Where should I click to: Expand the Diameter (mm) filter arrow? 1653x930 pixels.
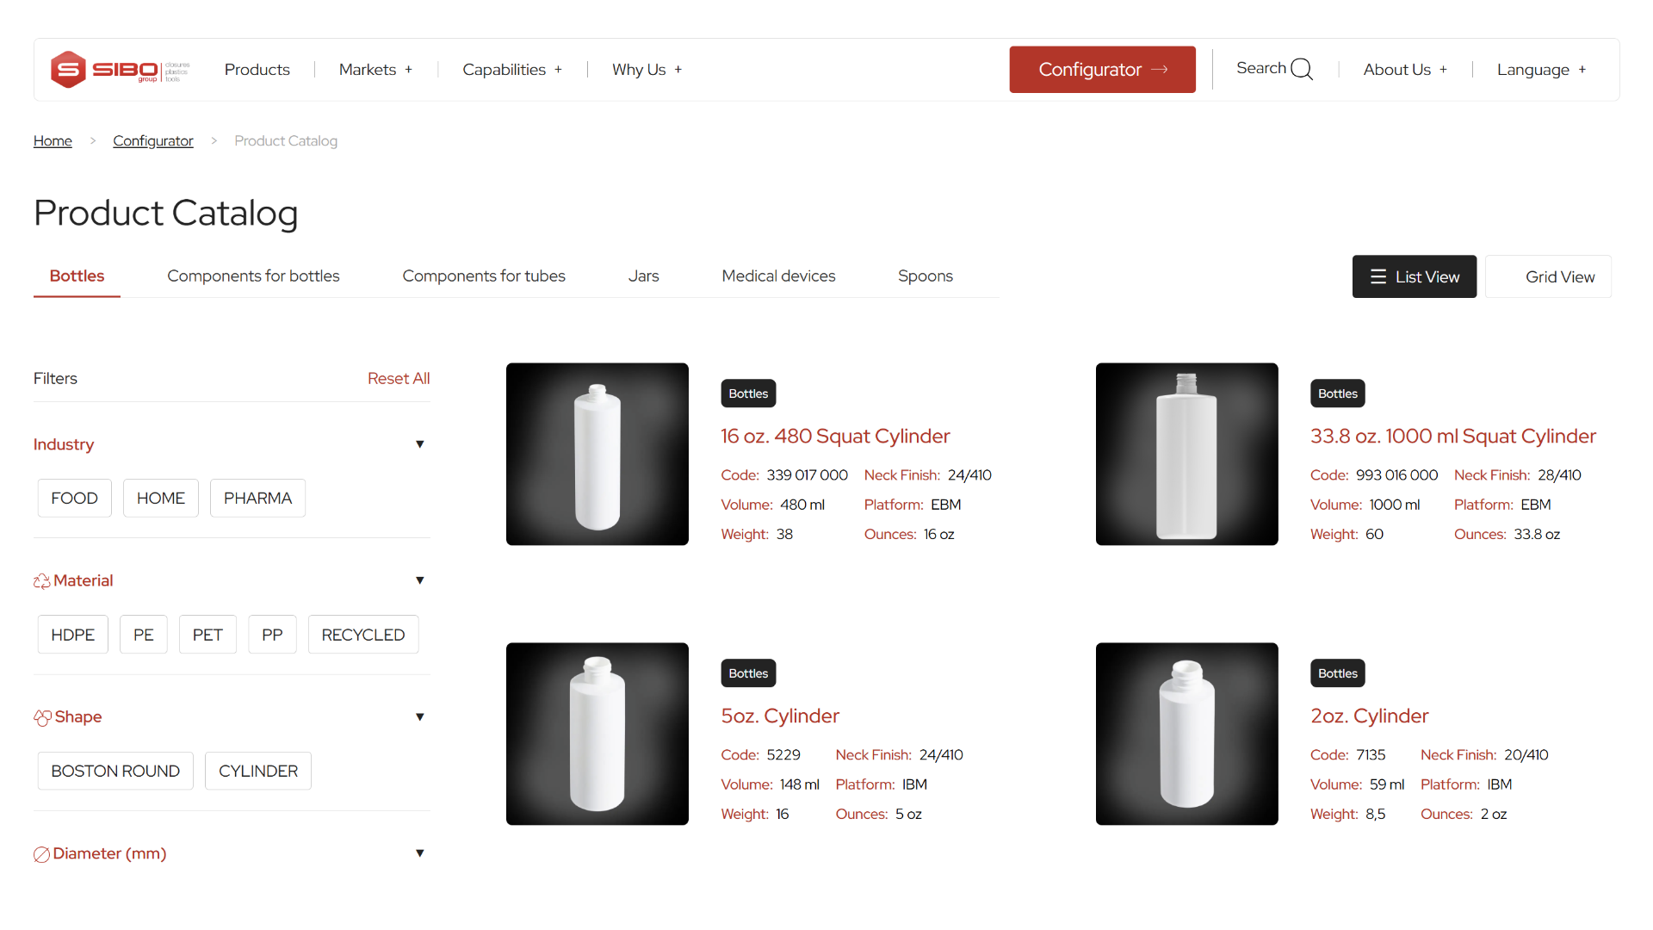[x=419, y=853]
